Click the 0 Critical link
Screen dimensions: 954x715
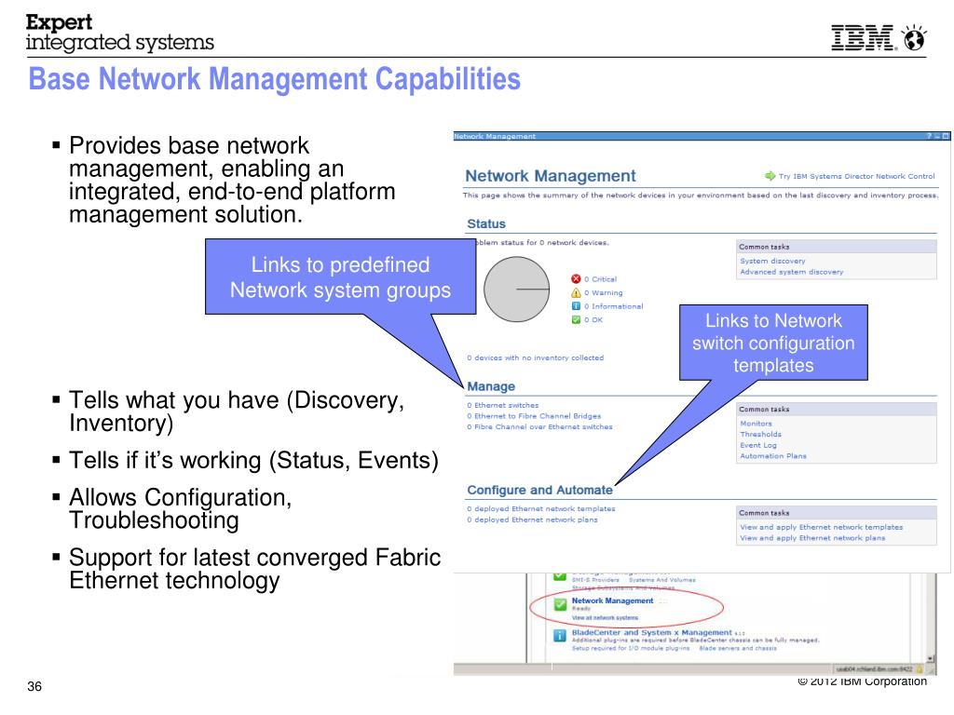(x=600, y=279)
